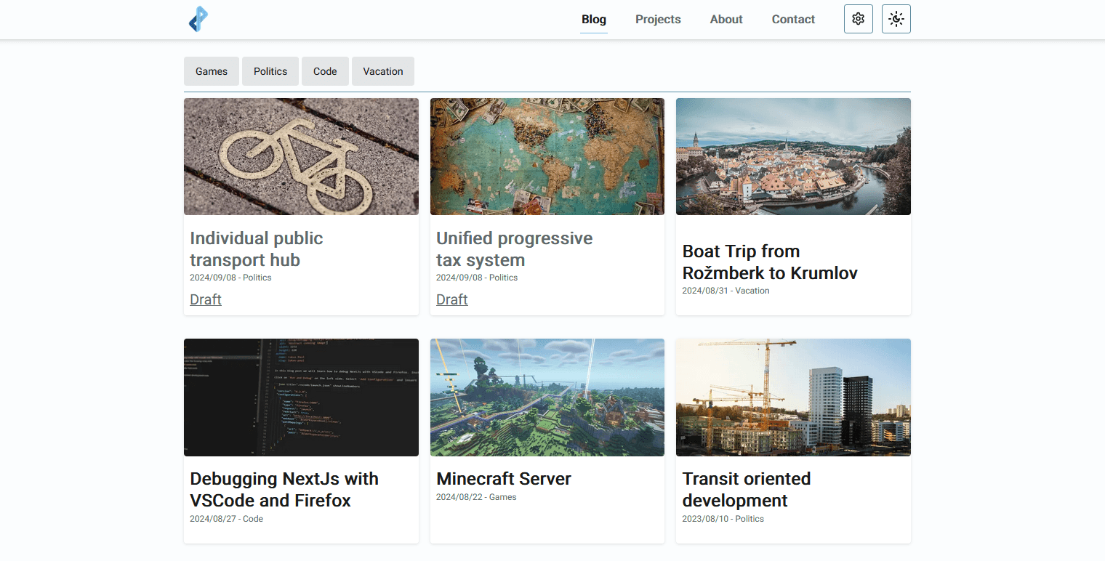This screenshot has width=1105, height=561.
Task: Click the '2024/08/27 - Code' date text
Action: pos(226,519)
